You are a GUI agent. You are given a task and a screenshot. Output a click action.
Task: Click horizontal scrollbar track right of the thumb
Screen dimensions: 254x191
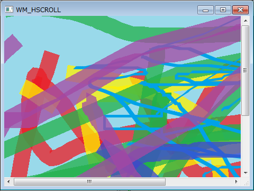pos(199,181)
